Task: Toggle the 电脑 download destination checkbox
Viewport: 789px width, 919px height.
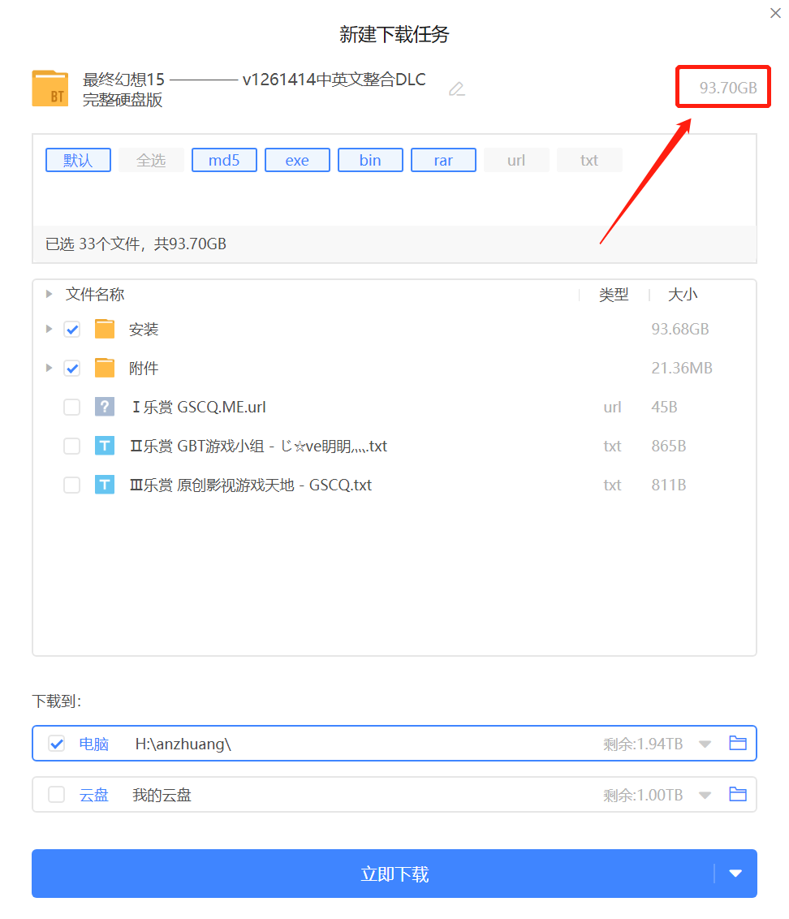Action: pyautogui.click(x=57, y=744)
